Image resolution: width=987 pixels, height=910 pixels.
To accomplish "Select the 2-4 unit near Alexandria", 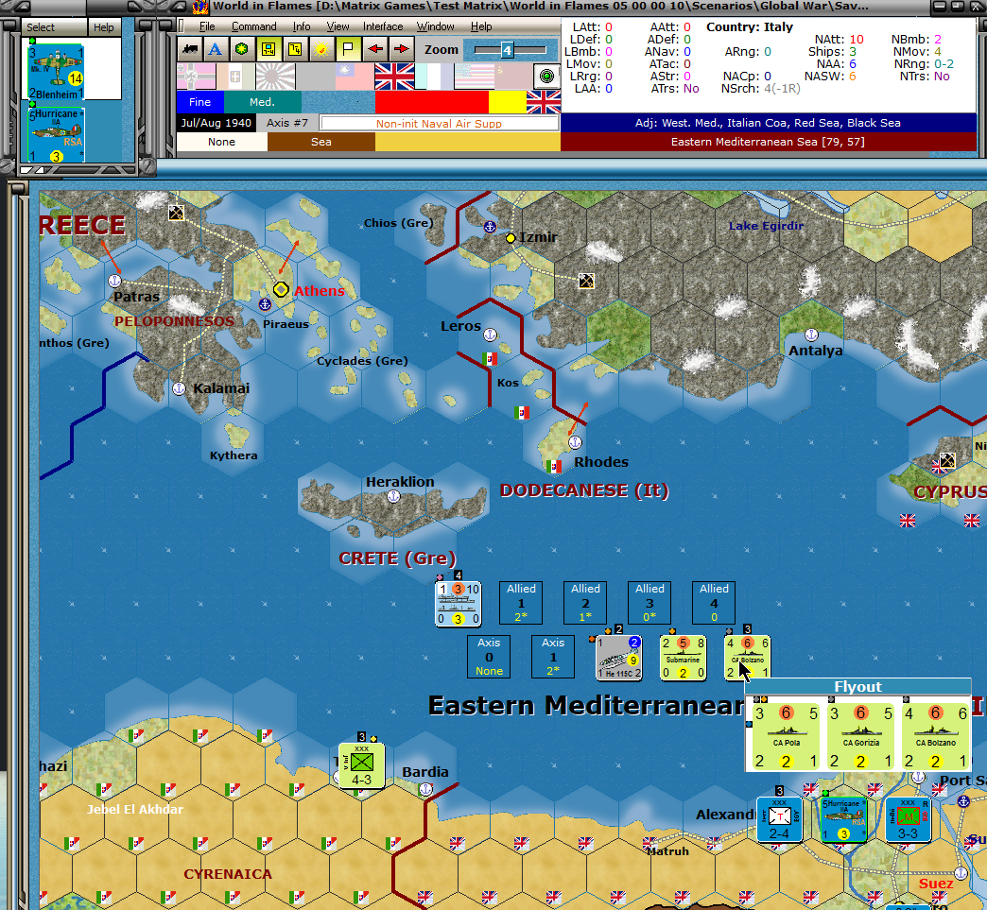I will 780,819.
